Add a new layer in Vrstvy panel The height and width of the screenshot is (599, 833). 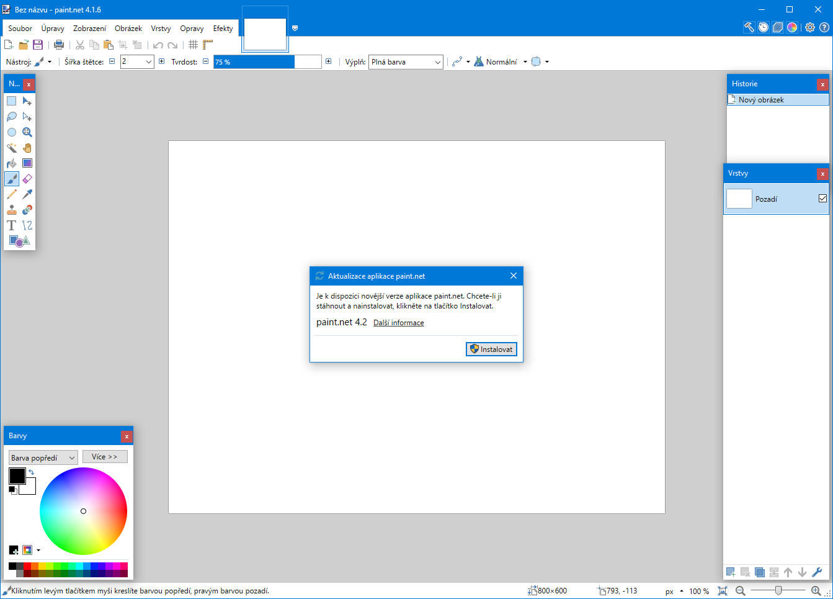click(731, 572)
